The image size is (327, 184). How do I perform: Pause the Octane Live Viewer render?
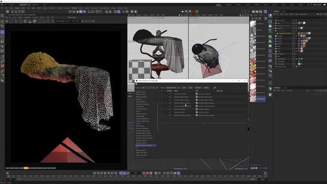pos(16,21)
